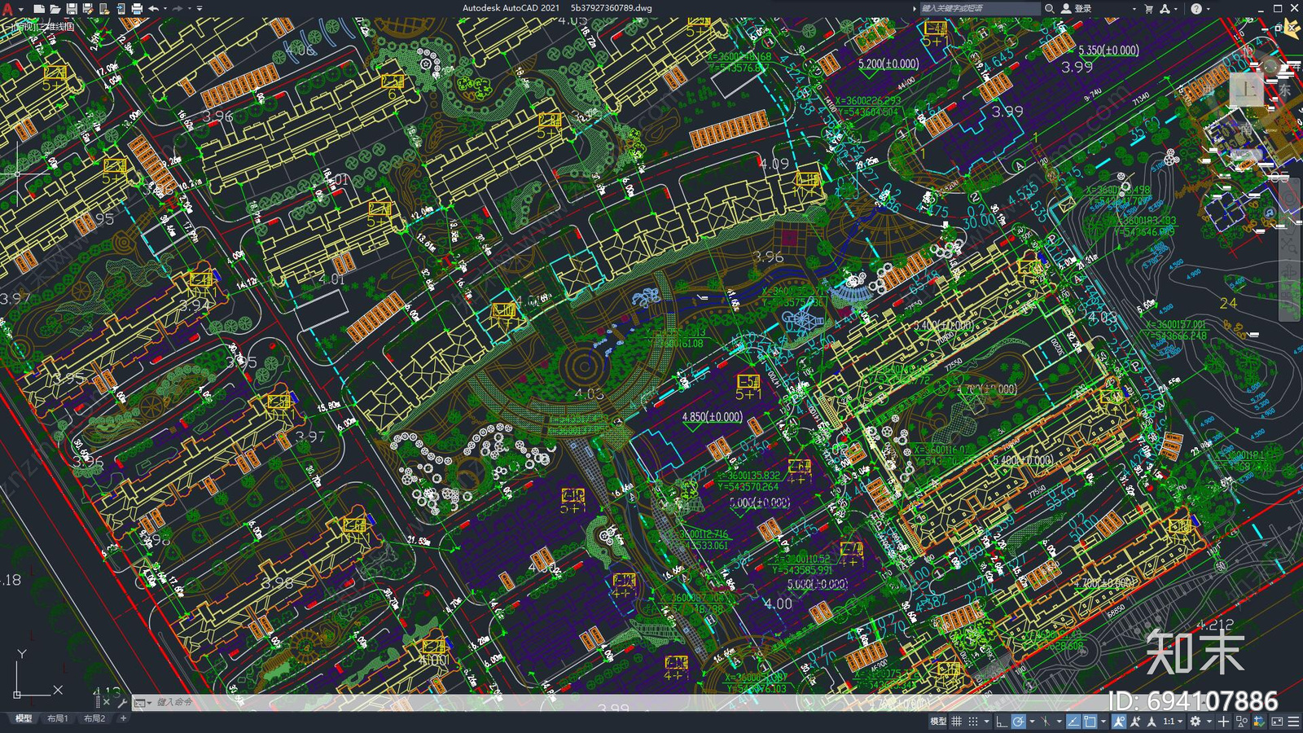Viewport: 1303px width, 733px height.
Task: Open the 1:1 annotation scale dropdown
Action: pyautogui.click(x=1173, y=722)
